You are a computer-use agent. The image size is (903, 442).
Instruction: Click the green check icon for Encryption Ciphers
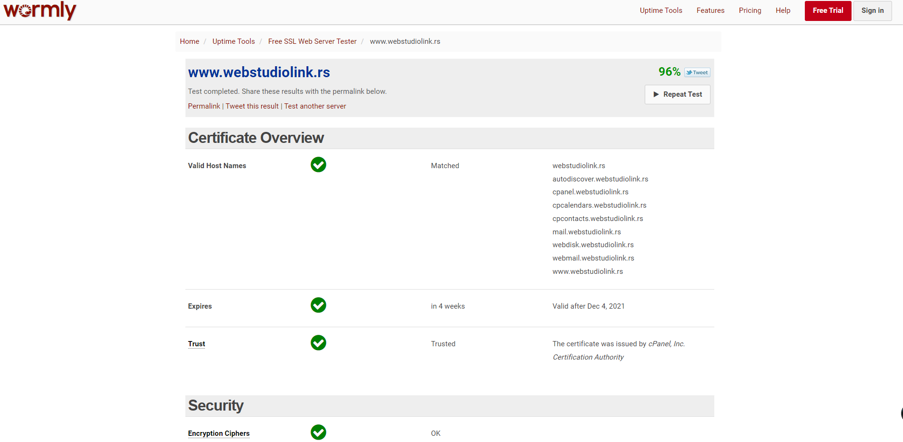tap(318, 432)
